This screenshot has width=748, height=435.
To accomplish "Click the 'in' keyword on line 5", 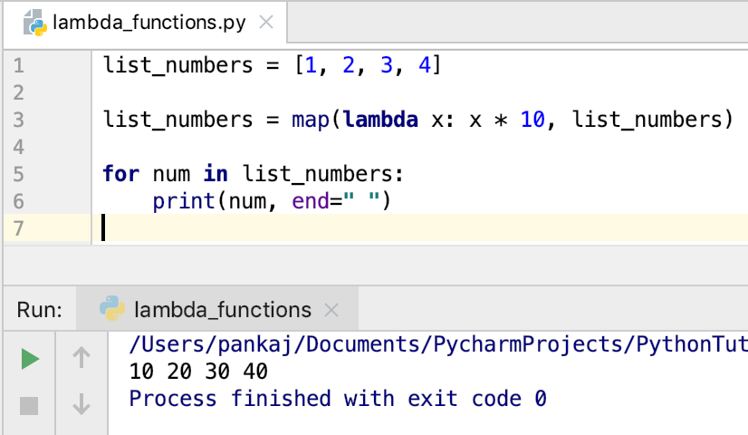I will click(x=216, y=173).
